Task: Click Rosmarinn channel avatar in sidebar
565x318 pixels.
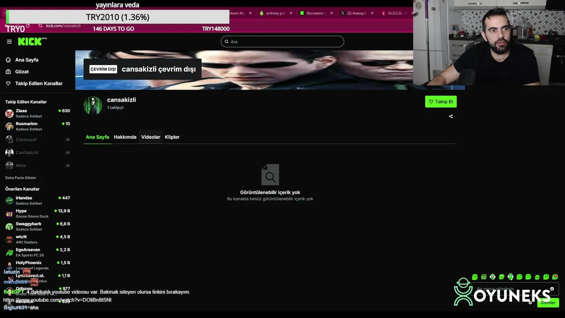Action: pos(9,126)
